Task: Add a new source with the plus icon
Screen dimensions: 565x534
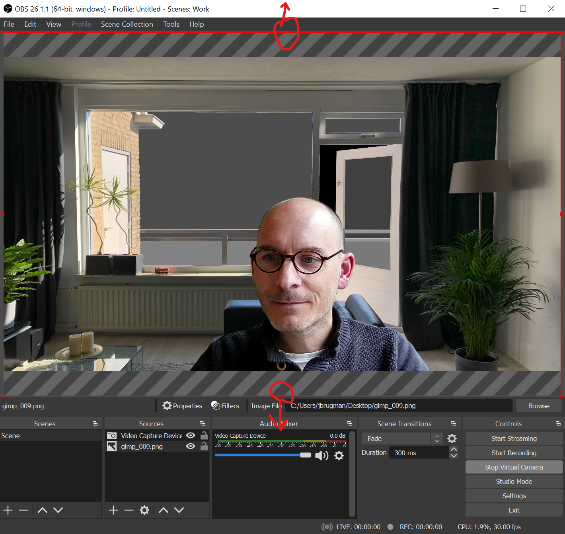Action: tap(113, 510)
